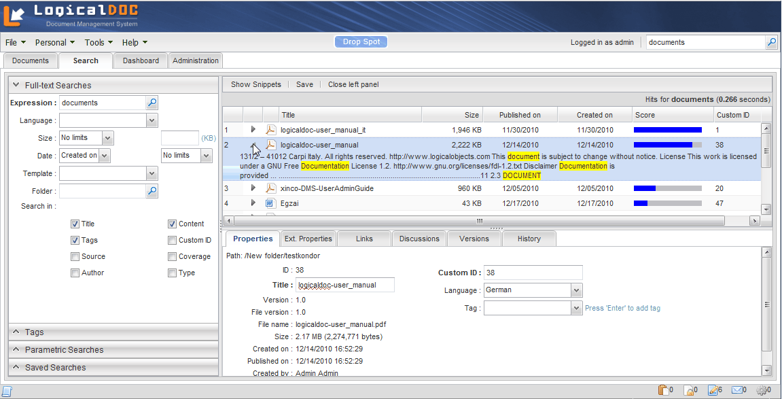Switch to the Documents tab

tap(31, 60)
